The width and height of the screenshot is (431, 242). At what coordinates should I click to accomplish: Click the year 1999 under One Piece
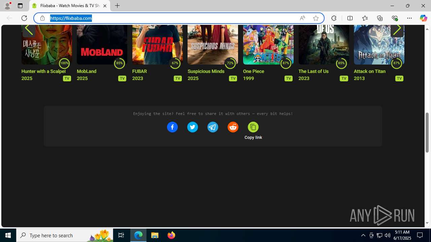(x=248, y=78)
